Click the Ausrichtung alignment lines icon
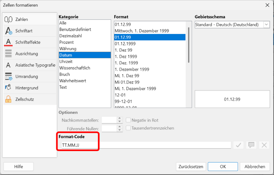Image resolution: width=274 pixels, height=175 pixels. point(9,54)
